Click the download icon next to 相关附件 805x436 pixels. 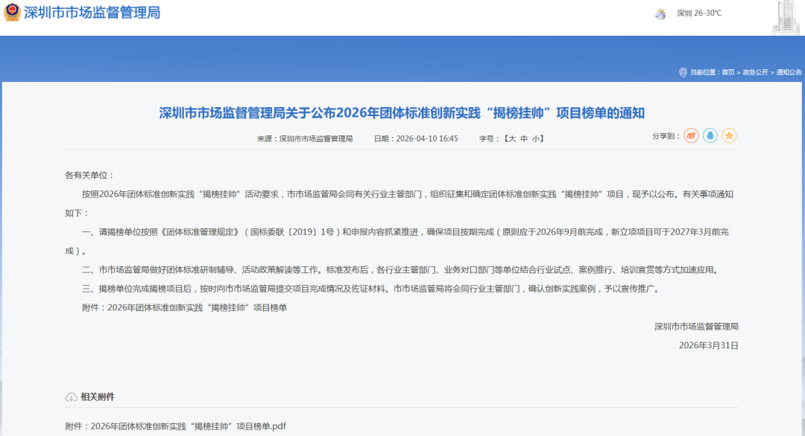[71, 397]
